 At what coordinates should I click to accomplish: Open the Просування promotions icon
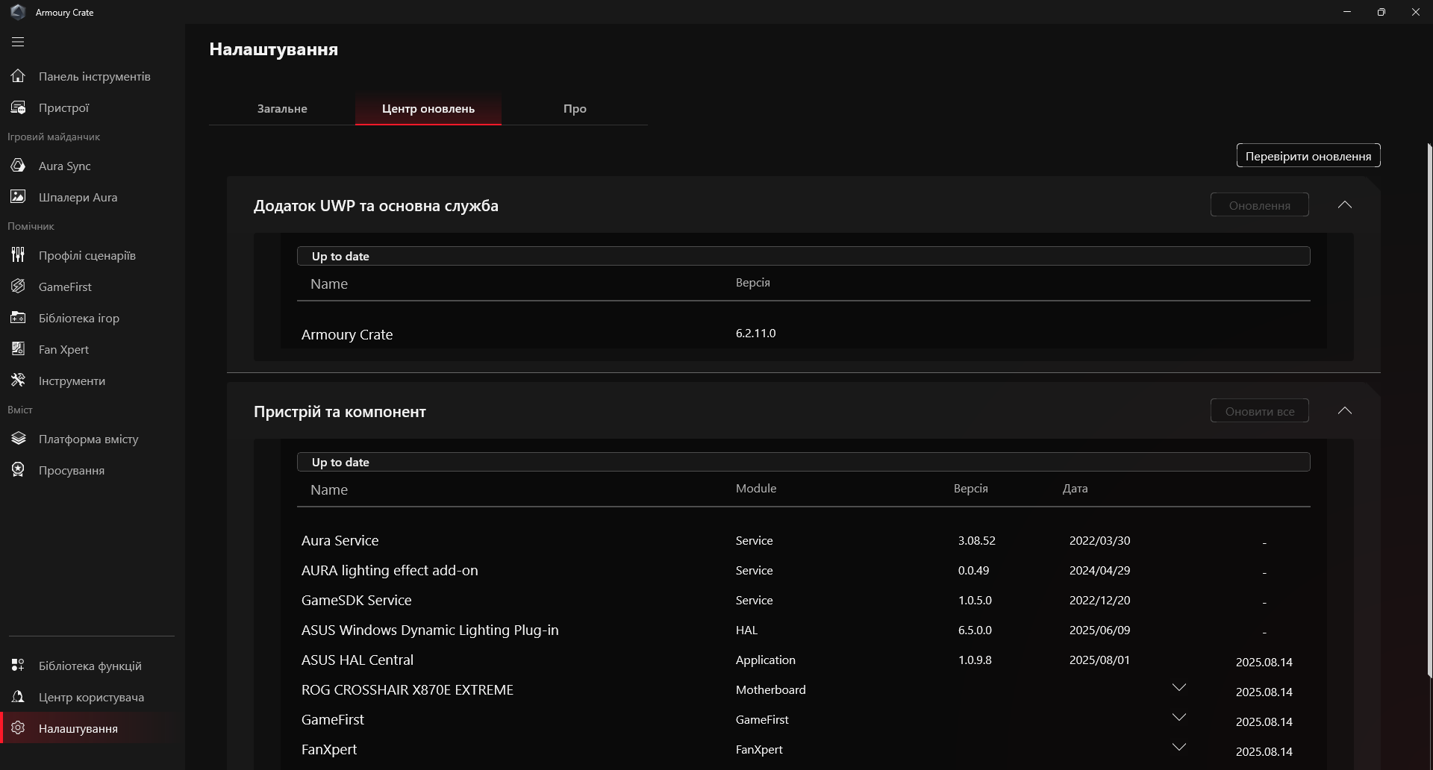18,470
